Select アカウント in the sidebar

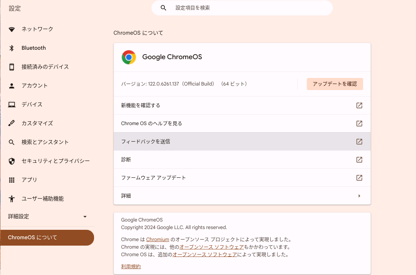[35, 86]
